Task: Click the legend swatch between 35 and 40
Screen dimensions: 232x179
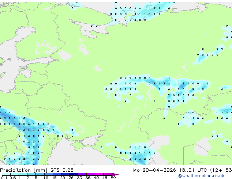Action: 91,174
